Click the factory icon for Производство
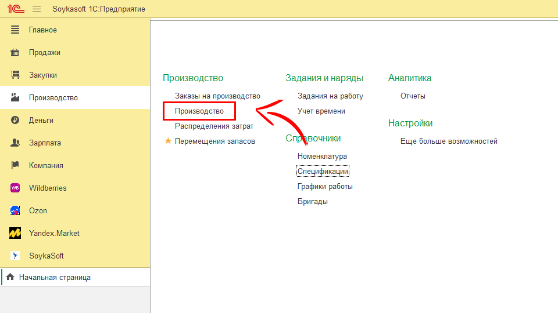 click(16, 98)
